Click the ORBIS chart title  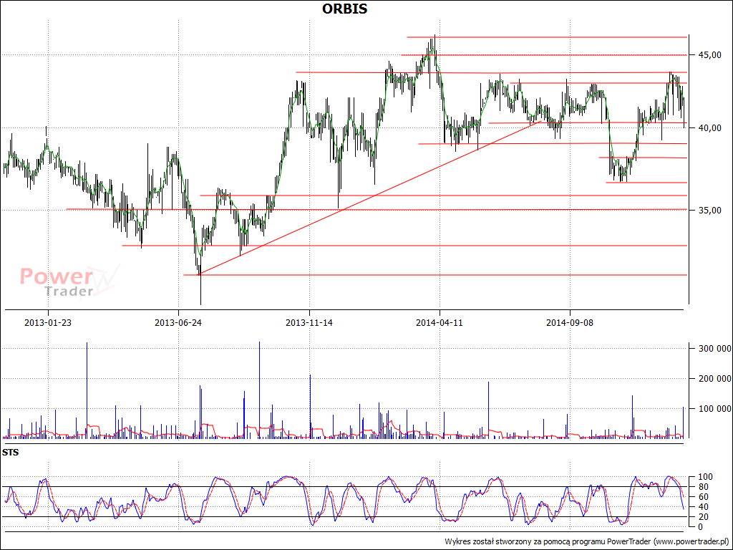coord(344,9)
